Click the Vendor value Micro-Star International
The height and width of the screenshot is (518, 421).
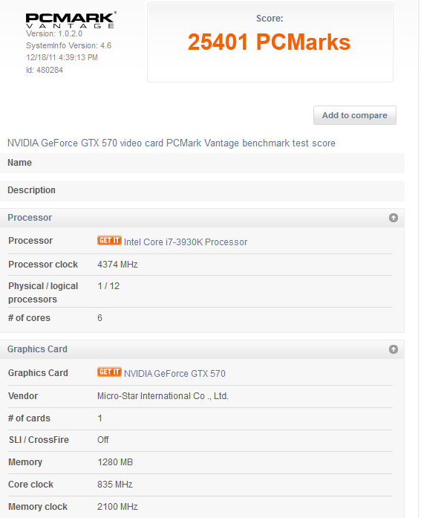(163, 396)
